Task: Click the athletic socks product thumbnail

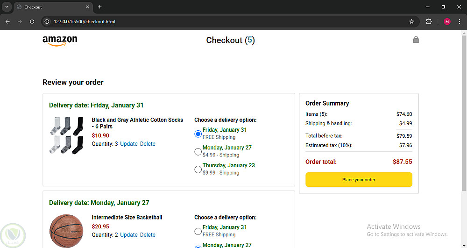Action: pos(66,135)
